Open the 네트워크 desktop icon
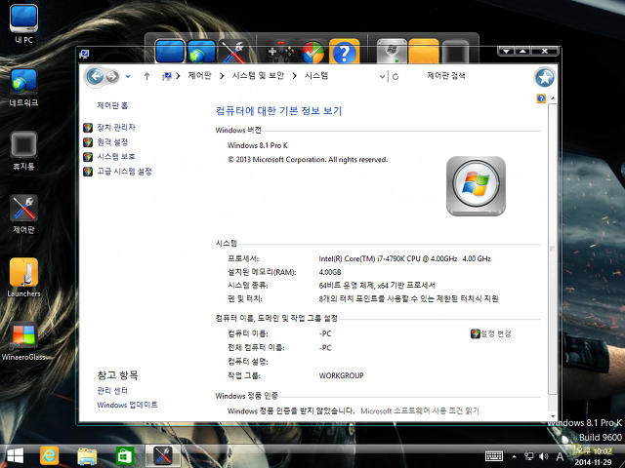The height and width of the screenshot is (468, 625). [23, 87]
